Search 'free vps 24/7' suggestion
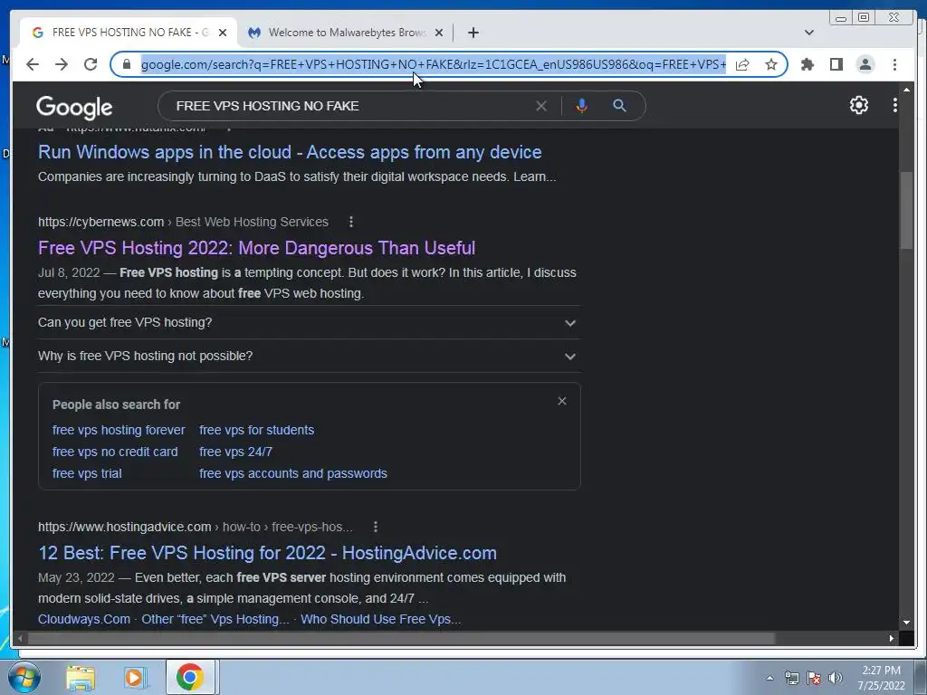The image size is (927, 695). (236, 452)
